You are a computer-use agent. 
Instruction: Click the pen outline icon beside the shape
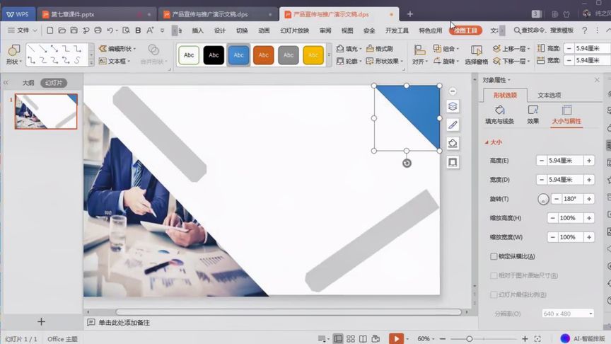(453, 125)
